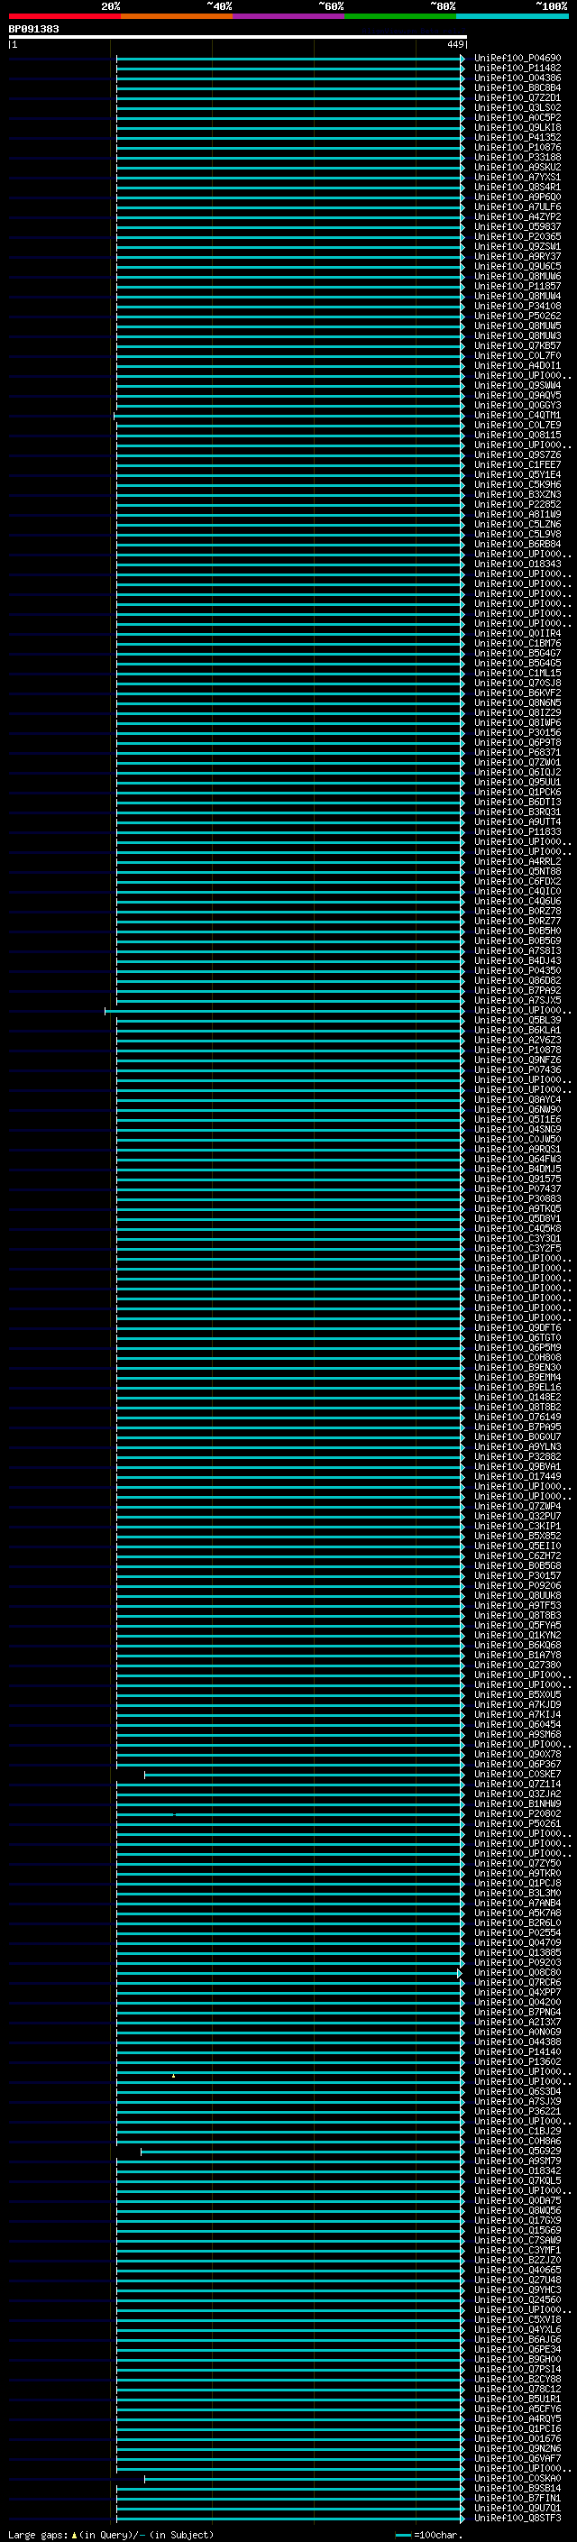Click the query name BP091383

33,29
